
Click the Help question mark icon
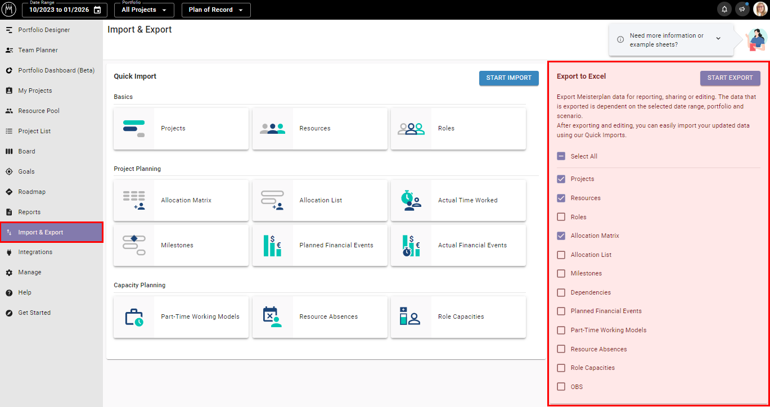tap(9, 292)
